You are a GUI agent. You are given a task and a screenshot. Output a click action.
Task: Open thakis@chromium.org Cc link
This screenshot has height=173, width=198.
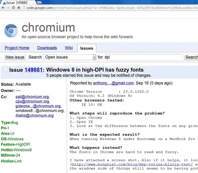[x=34, y=115]
